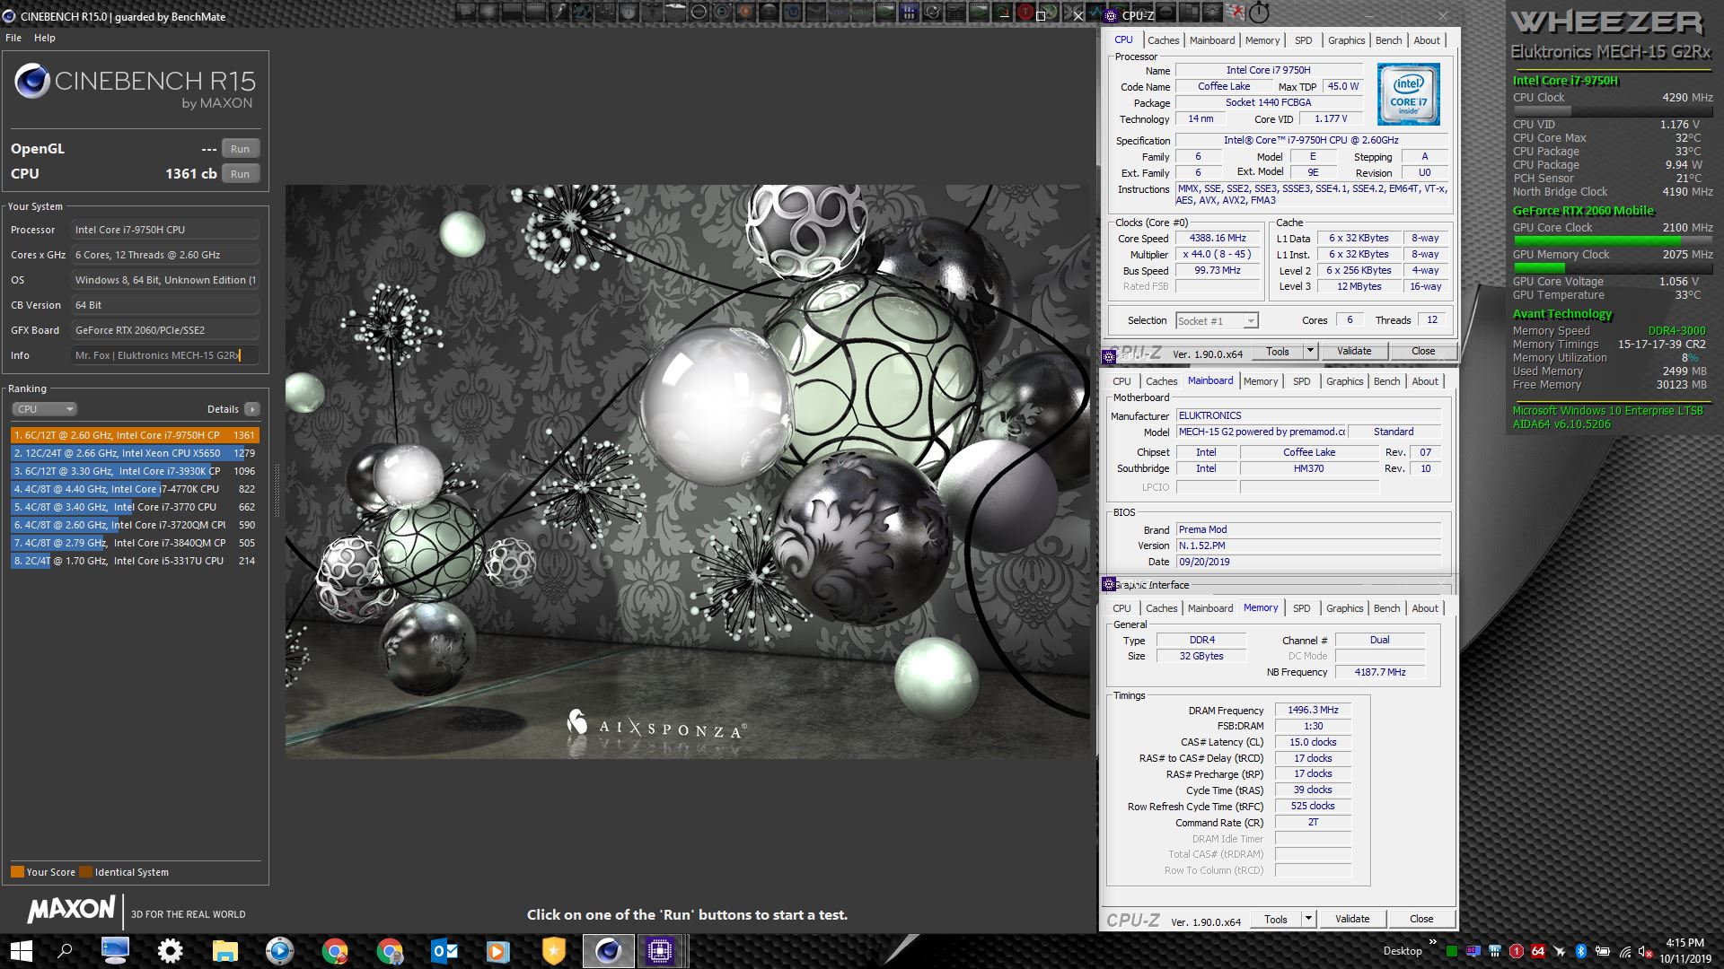Select ranking row 'Intel Core i7-9750H' 1361
This screenshot has height=969, width=1724.
click(135, 435)
